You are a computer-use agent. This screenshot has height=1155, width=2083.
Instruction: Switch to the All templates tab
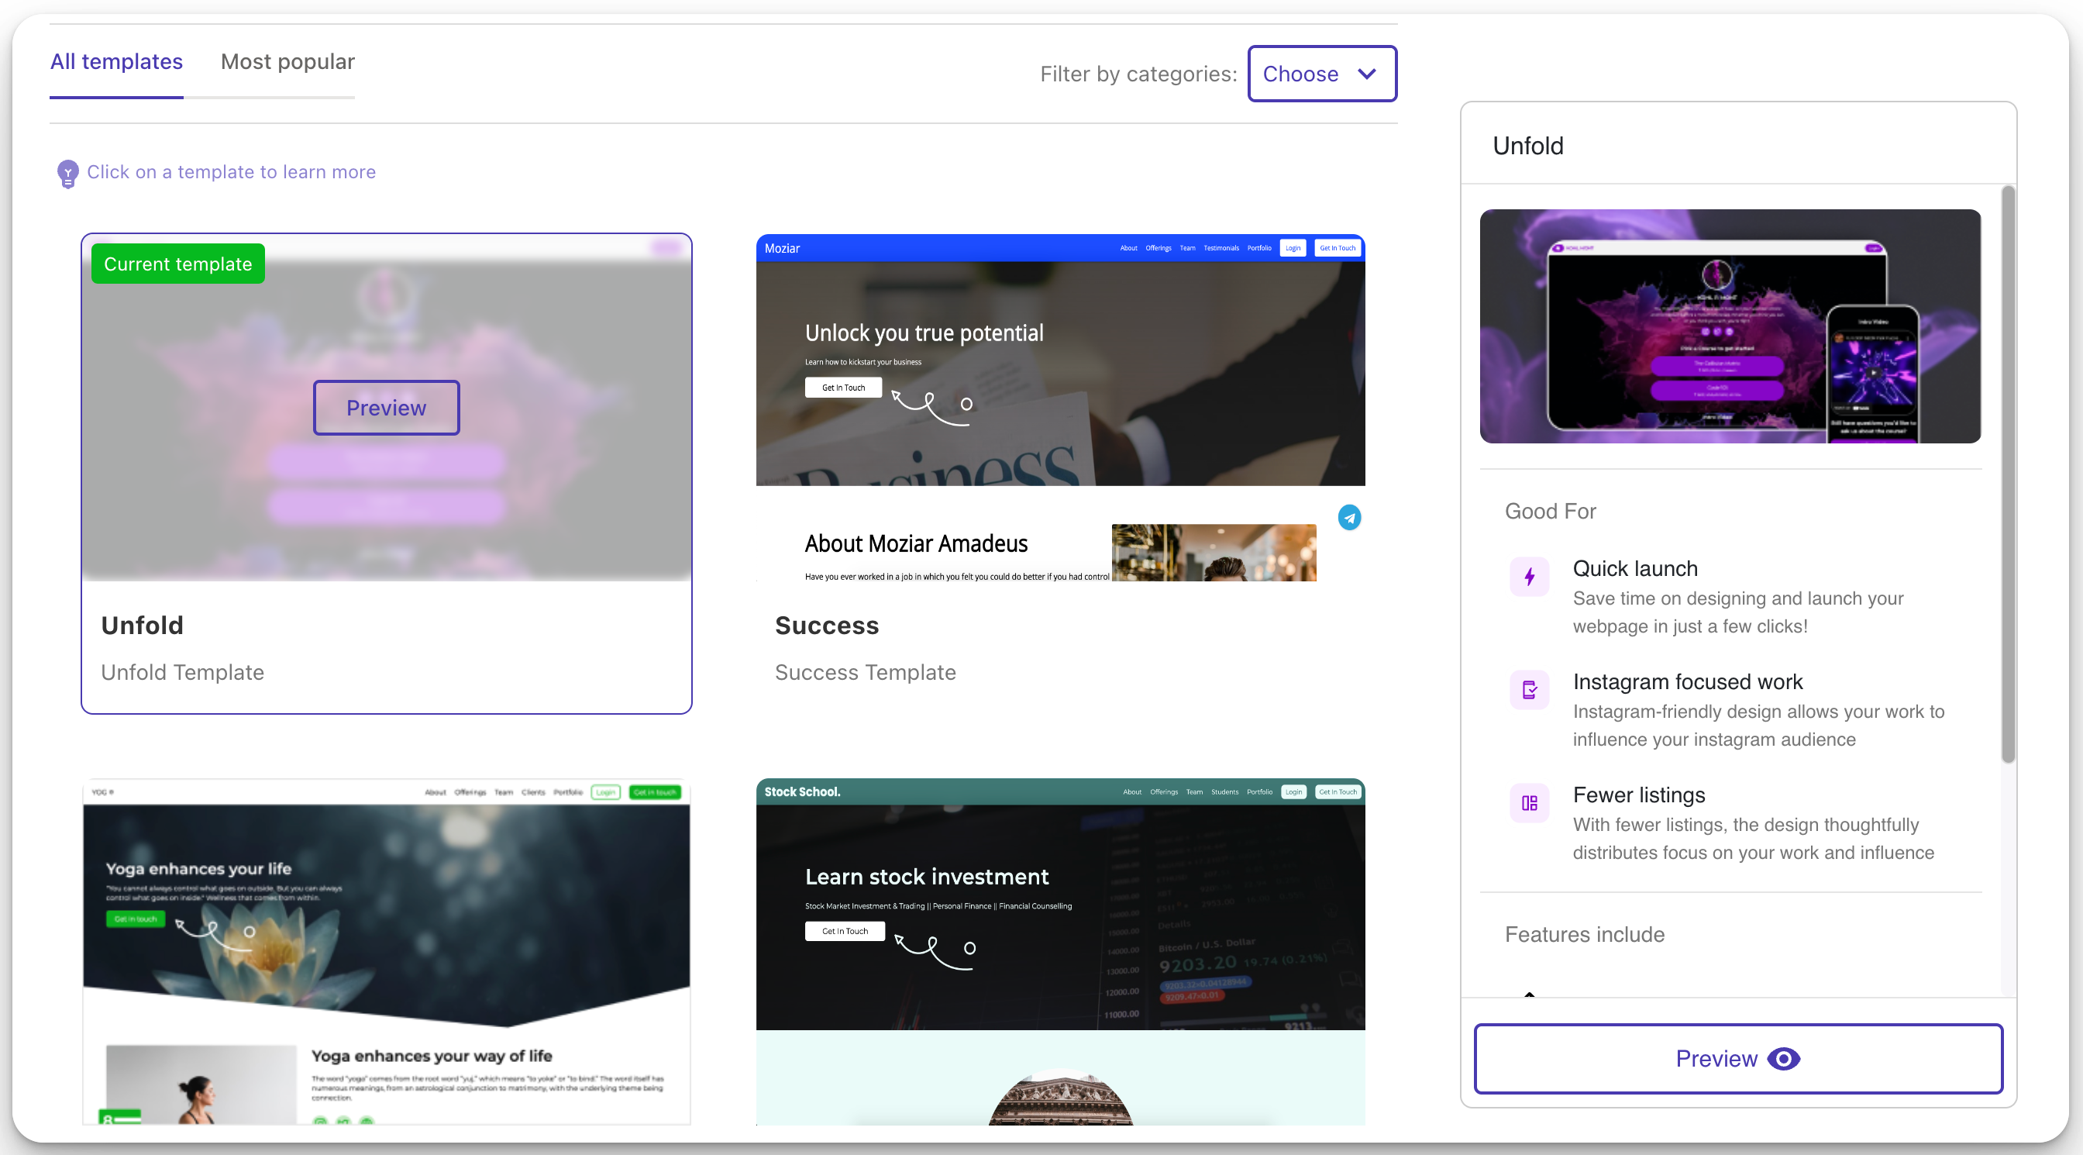(116, 61)
